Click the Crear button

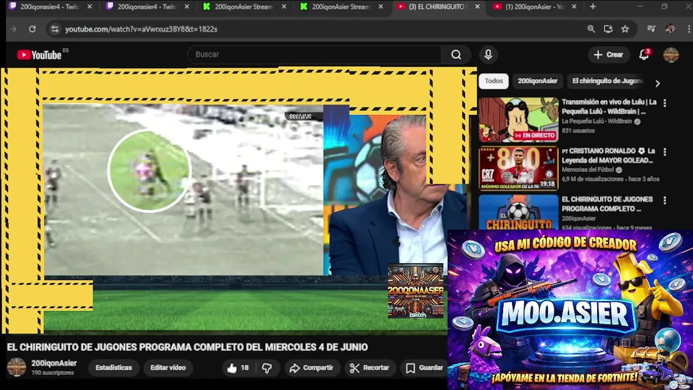(609, 55)
